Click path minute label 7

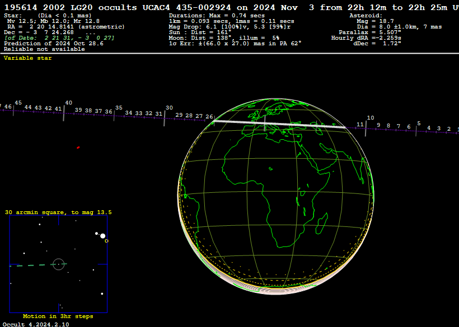point(399,126)
